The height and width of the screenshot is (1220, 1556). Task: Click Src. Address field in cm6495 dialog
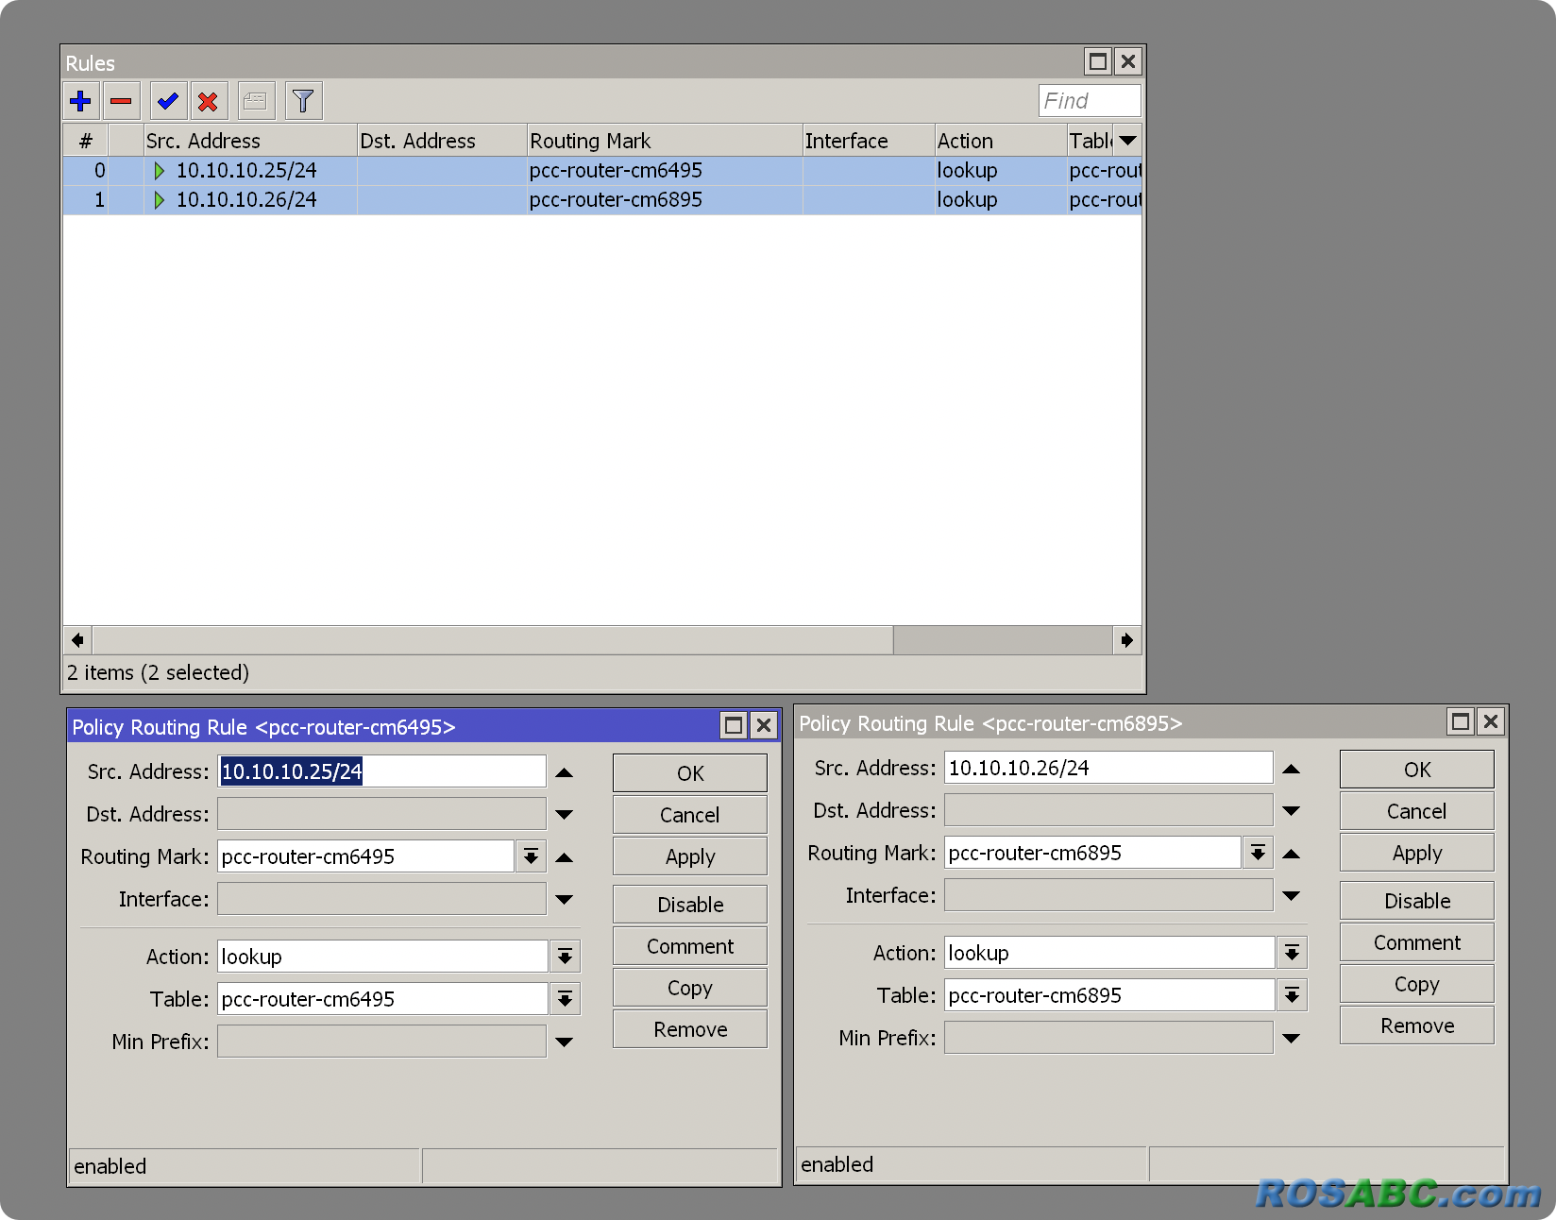[x=382, y=771]
